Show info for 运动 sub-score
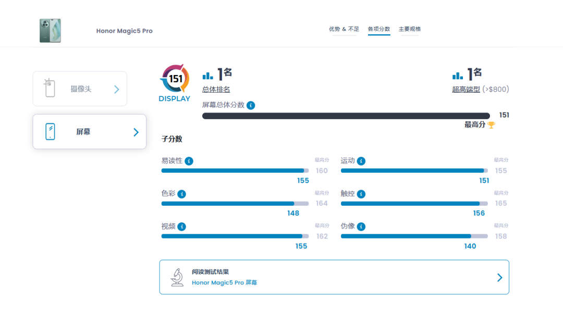The width and height of the screenshot is (563, 315). (x=361, y=161)
